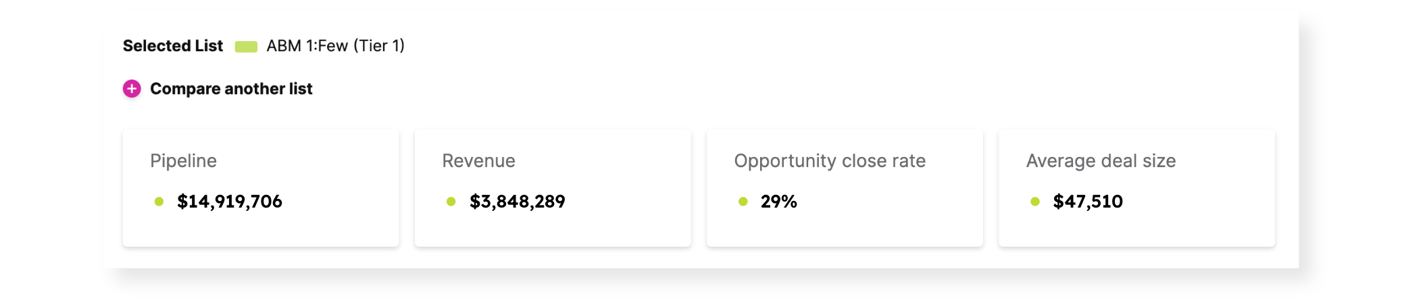
Task: Select the Opportunity close rate title
Action: [830, 161]
